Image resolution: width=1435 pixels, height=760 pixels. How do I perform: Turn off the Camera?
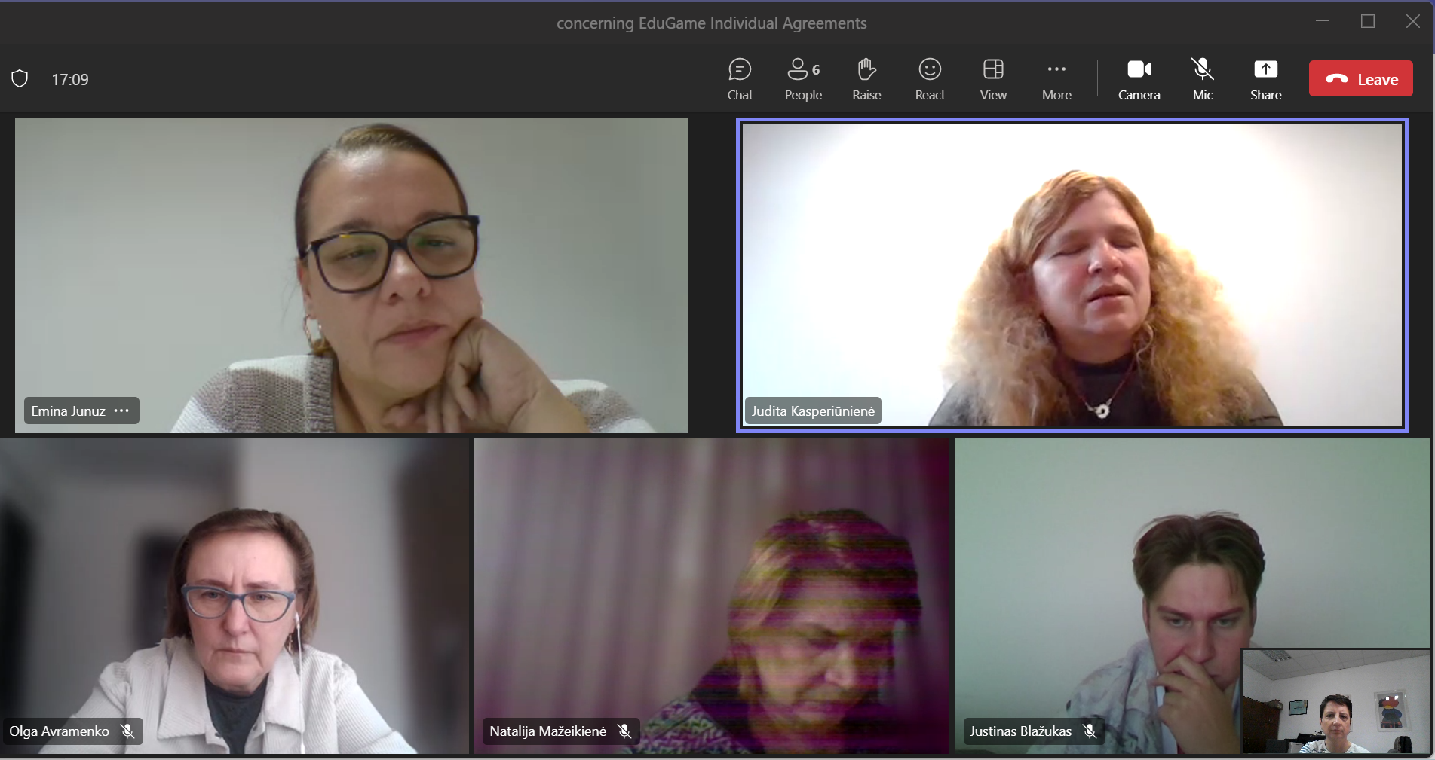click(1139, 79)
